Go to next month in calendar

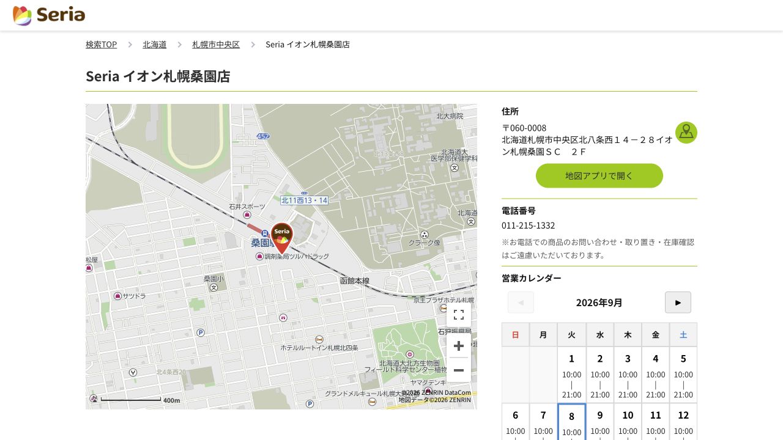point(678,302)
